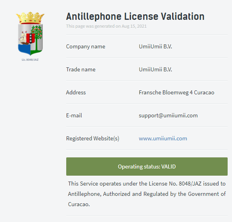
Task: Click the Lic. 8048/JAZ caption under crest
Action: (30, 60)
